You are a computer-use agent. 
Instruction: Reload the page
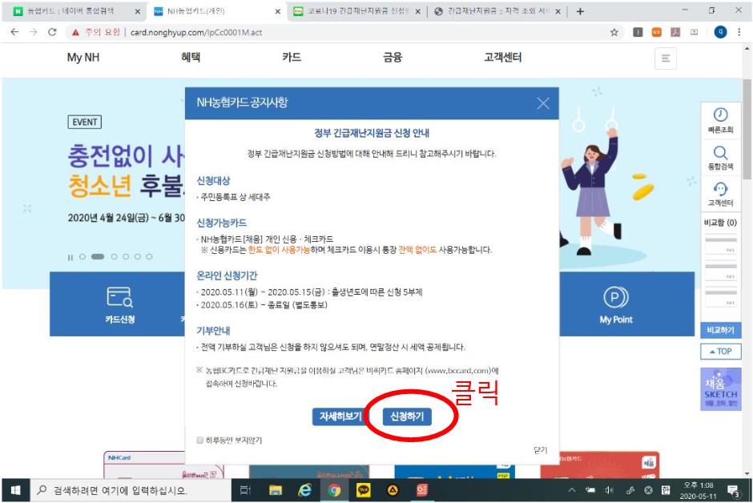[52, 32]
